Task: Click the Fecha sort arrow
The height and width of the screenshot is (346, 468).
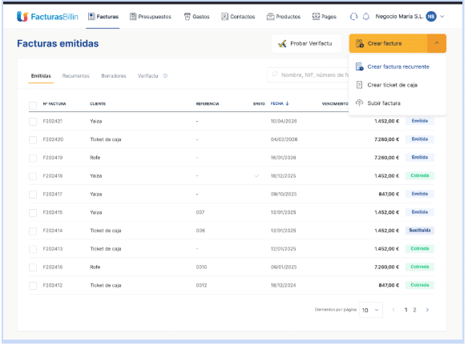Action: click(287, 103)
